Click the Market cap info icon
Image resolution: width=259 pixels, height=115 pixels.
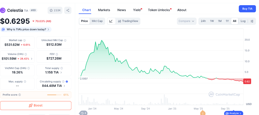[x=25, y=40]
